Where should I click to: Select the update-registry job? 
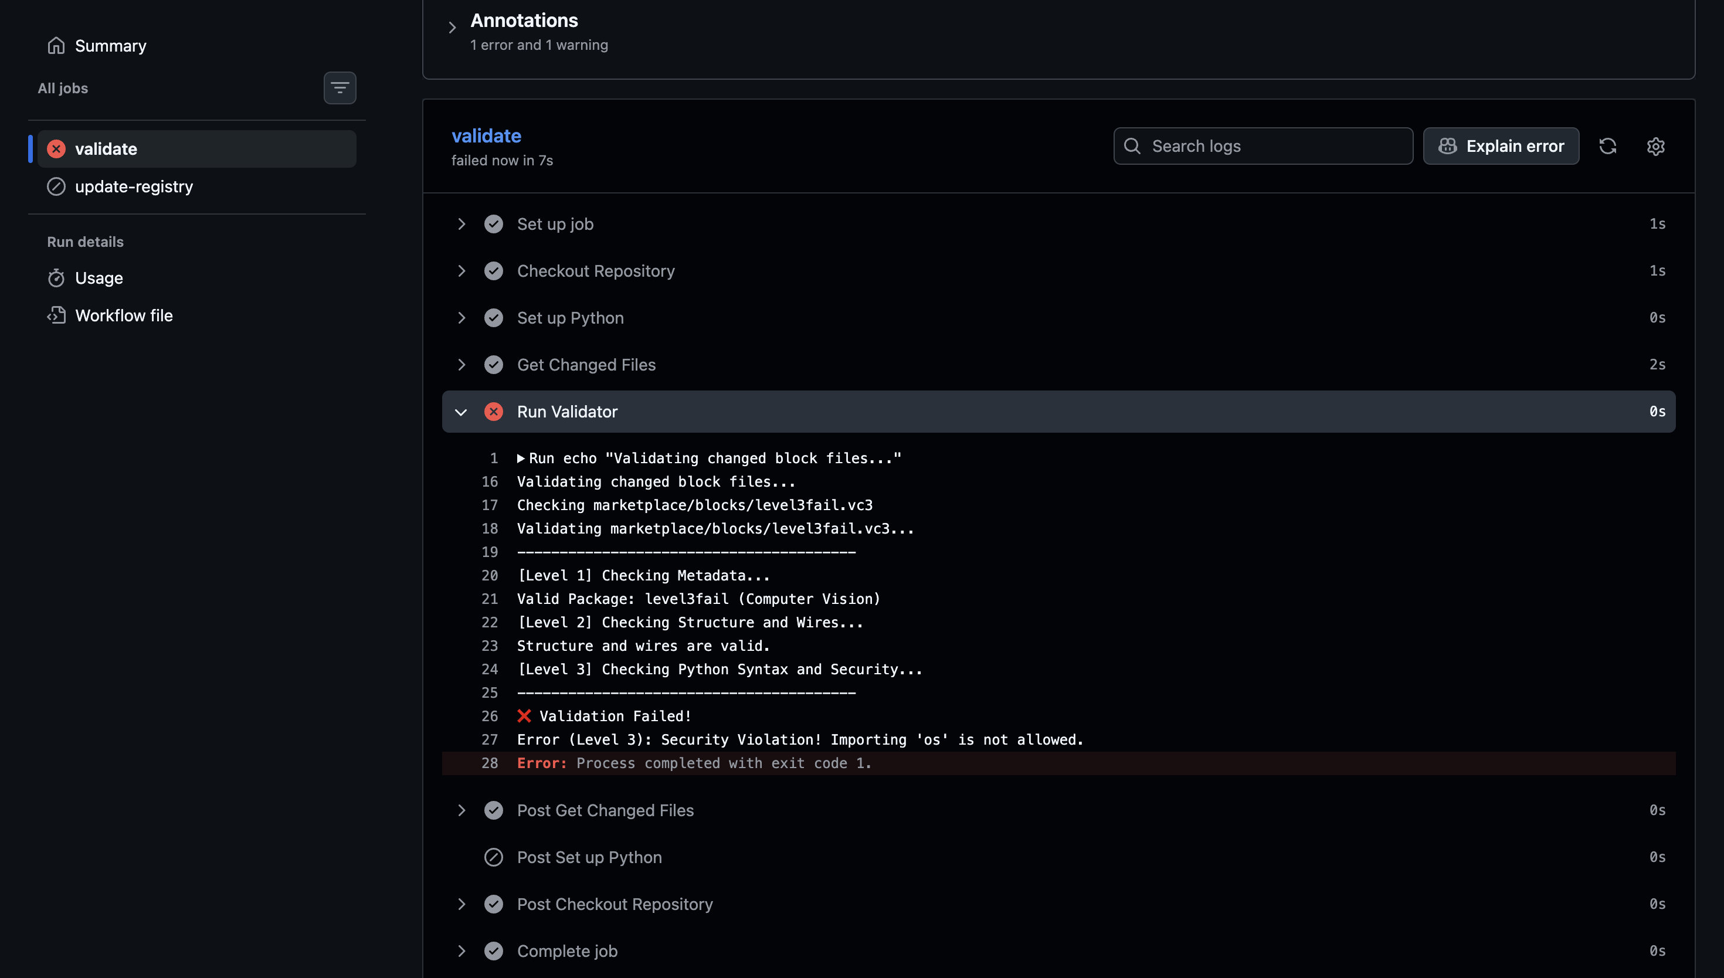(x=197, y=186)
